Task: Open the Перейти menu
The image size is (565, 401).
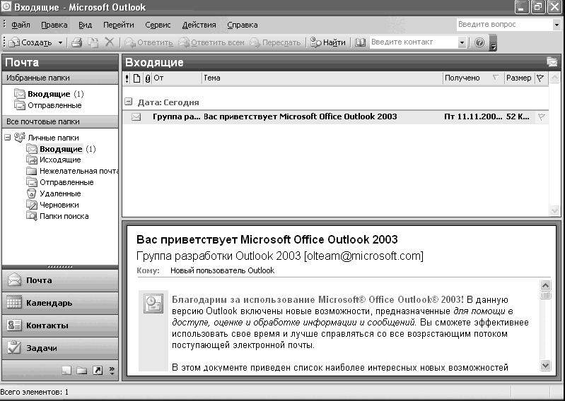Action: click(119, 25)
